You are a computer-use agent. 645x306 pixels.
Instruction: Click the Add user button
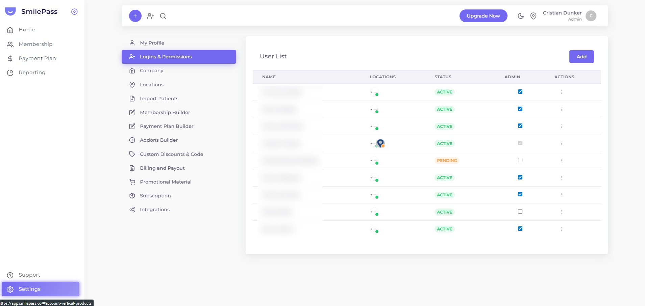tap(581, 57)
